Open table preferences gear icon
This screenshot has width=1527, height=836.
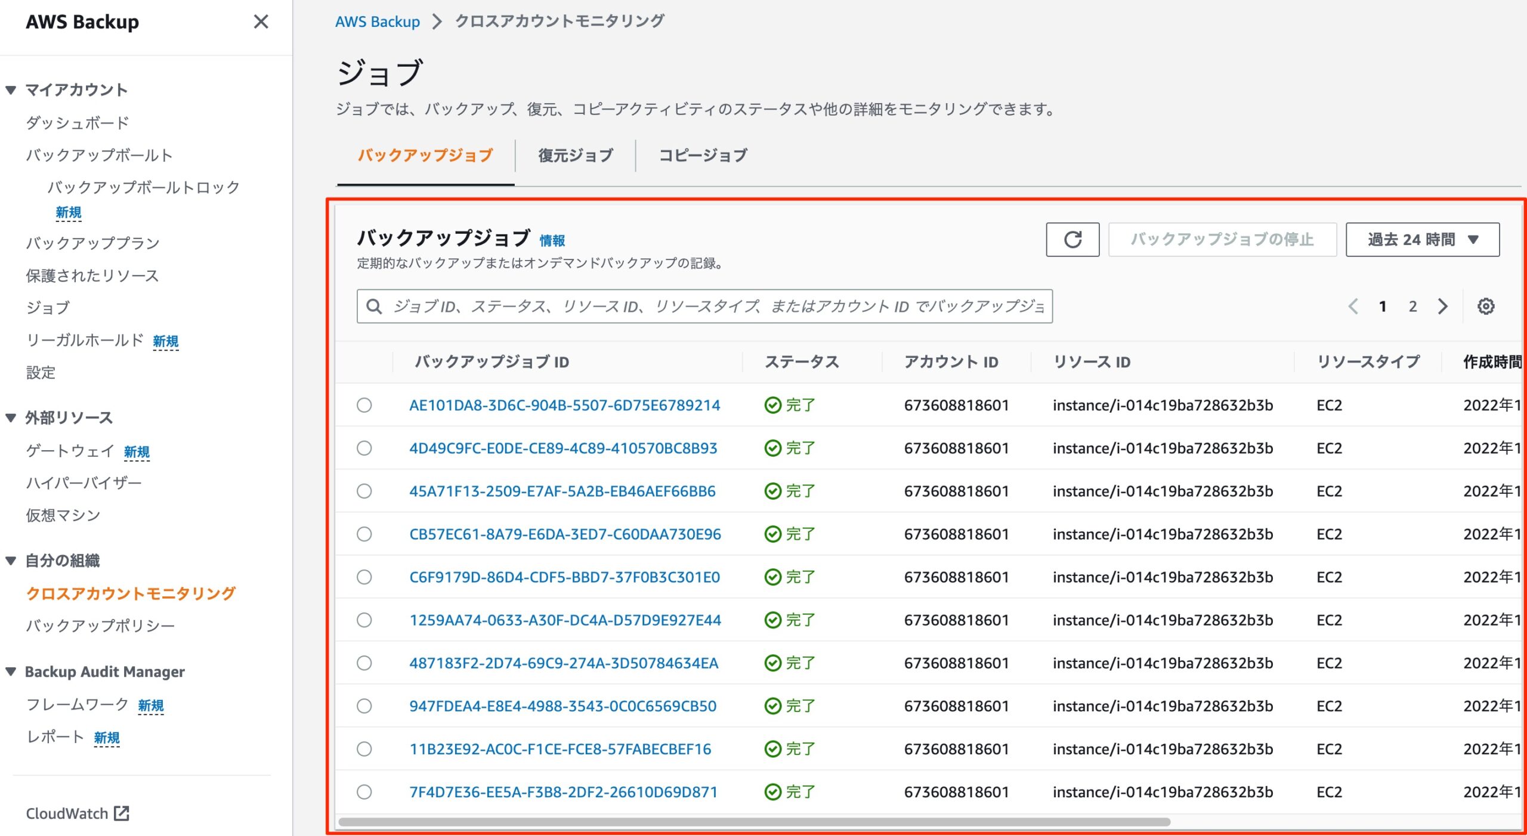1485,306
